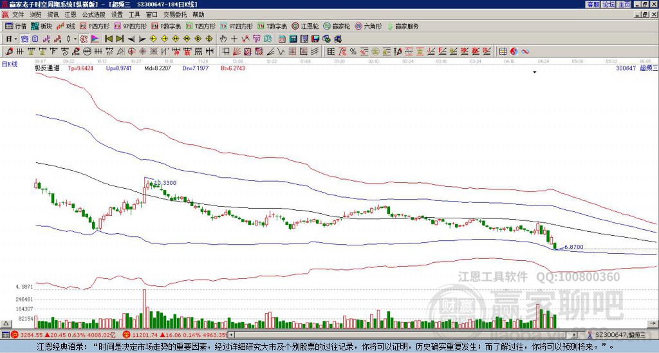
Task: Expand the candlestick style dropdown arrow
Action: pos(75,39)
